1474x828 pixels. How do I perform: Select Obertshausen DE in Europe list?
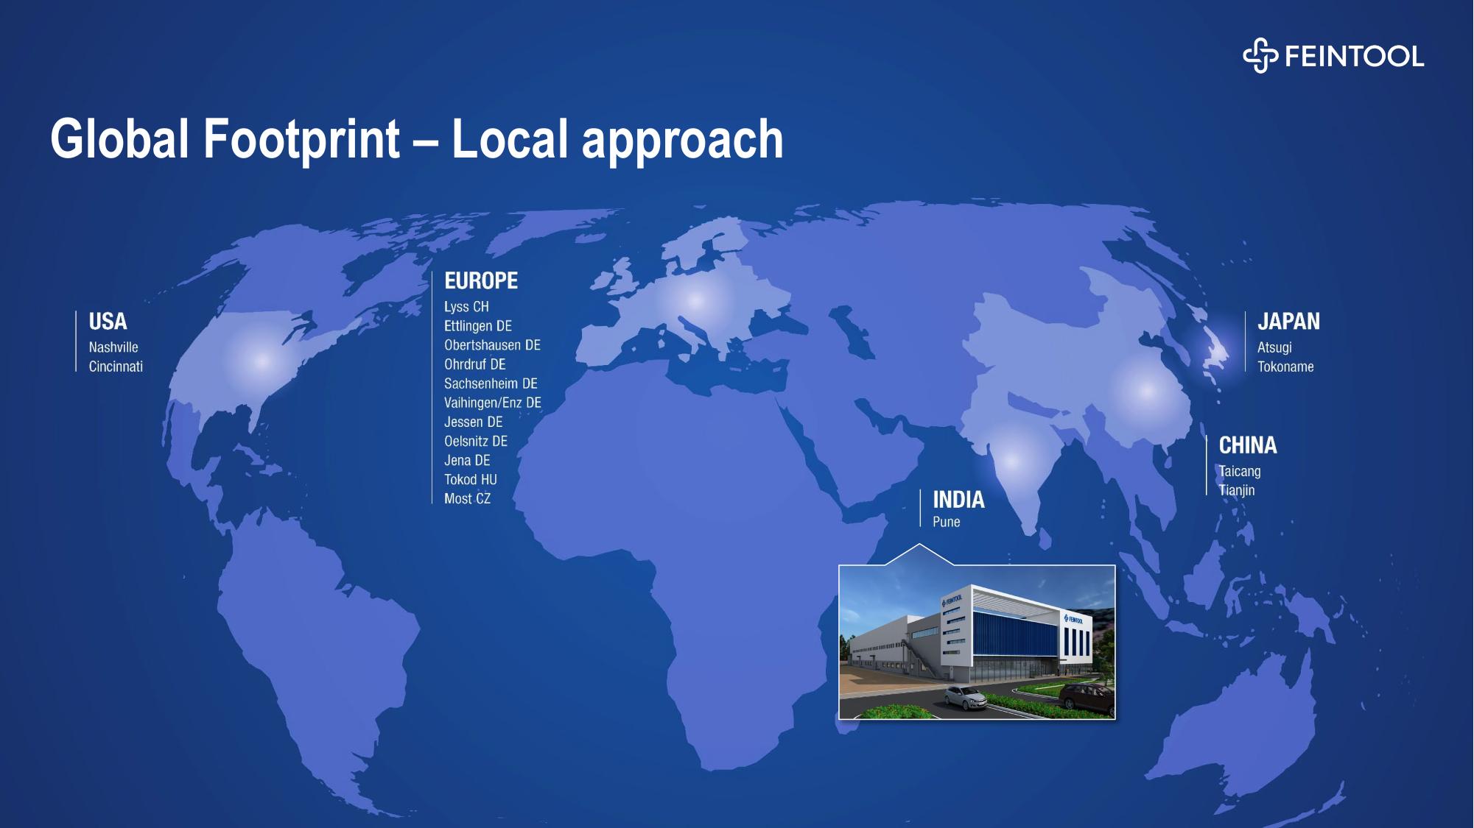point(492,345)
